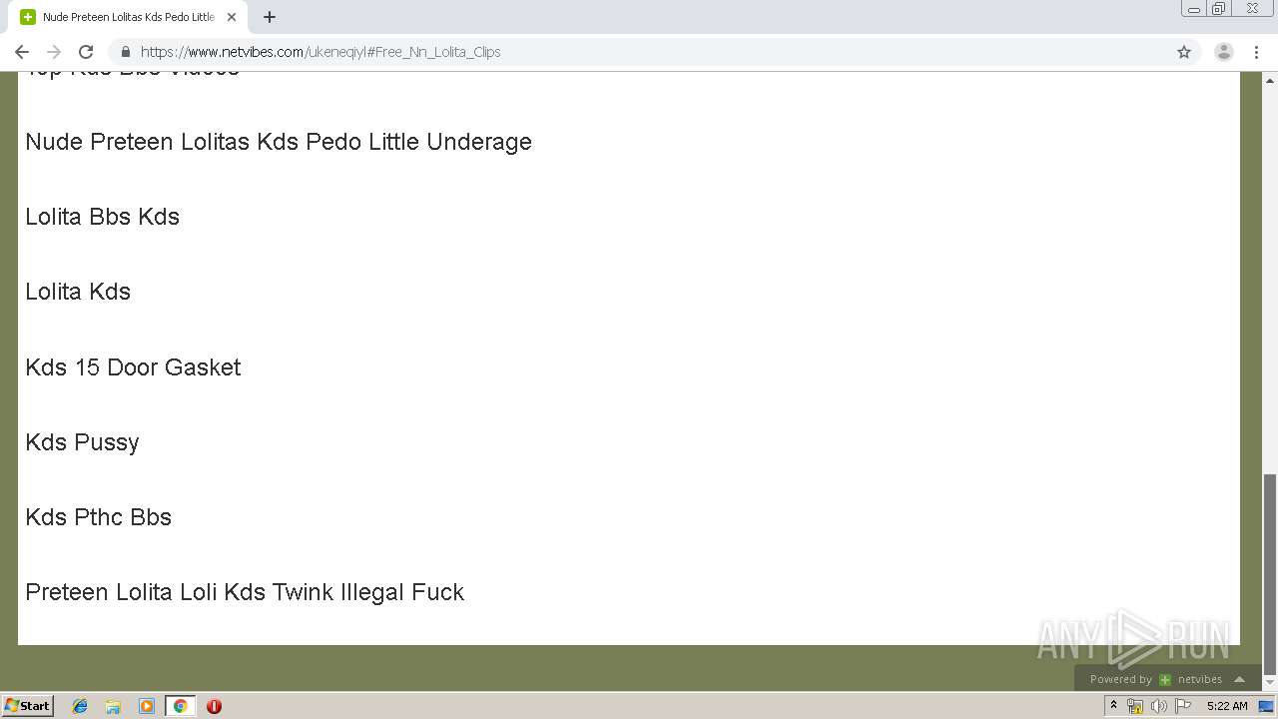Reload the current page

[x=86, y=52]
